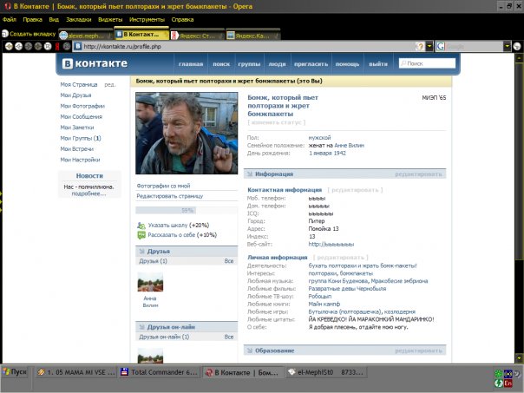Viewport: 524px width, 393px height.
Task: Click the 'Указать школу' people icon
Action: [x=141, y=225]
